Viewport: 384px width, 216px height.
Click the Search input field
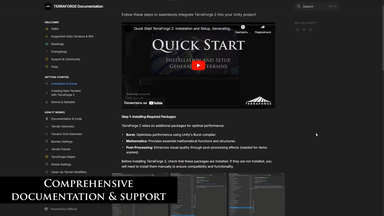(x=317, y=6)
